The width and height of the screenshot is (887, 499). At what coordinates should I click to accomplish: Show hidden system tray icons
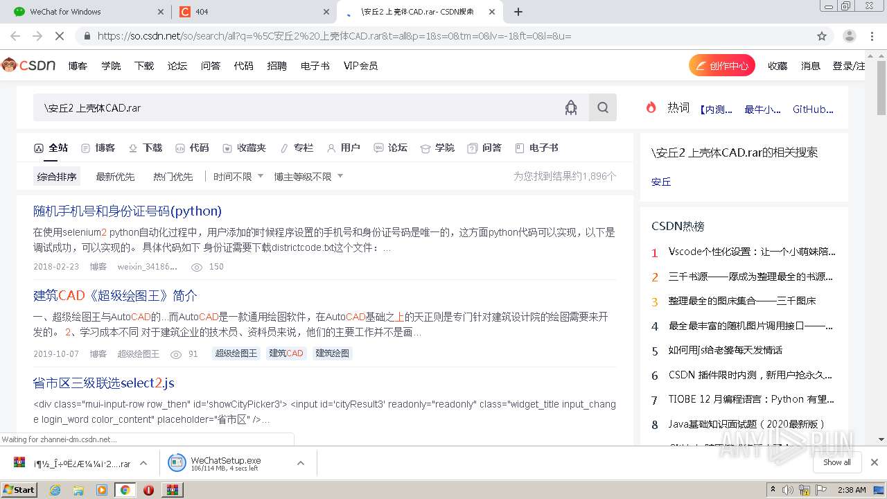(x=773, y=490)
